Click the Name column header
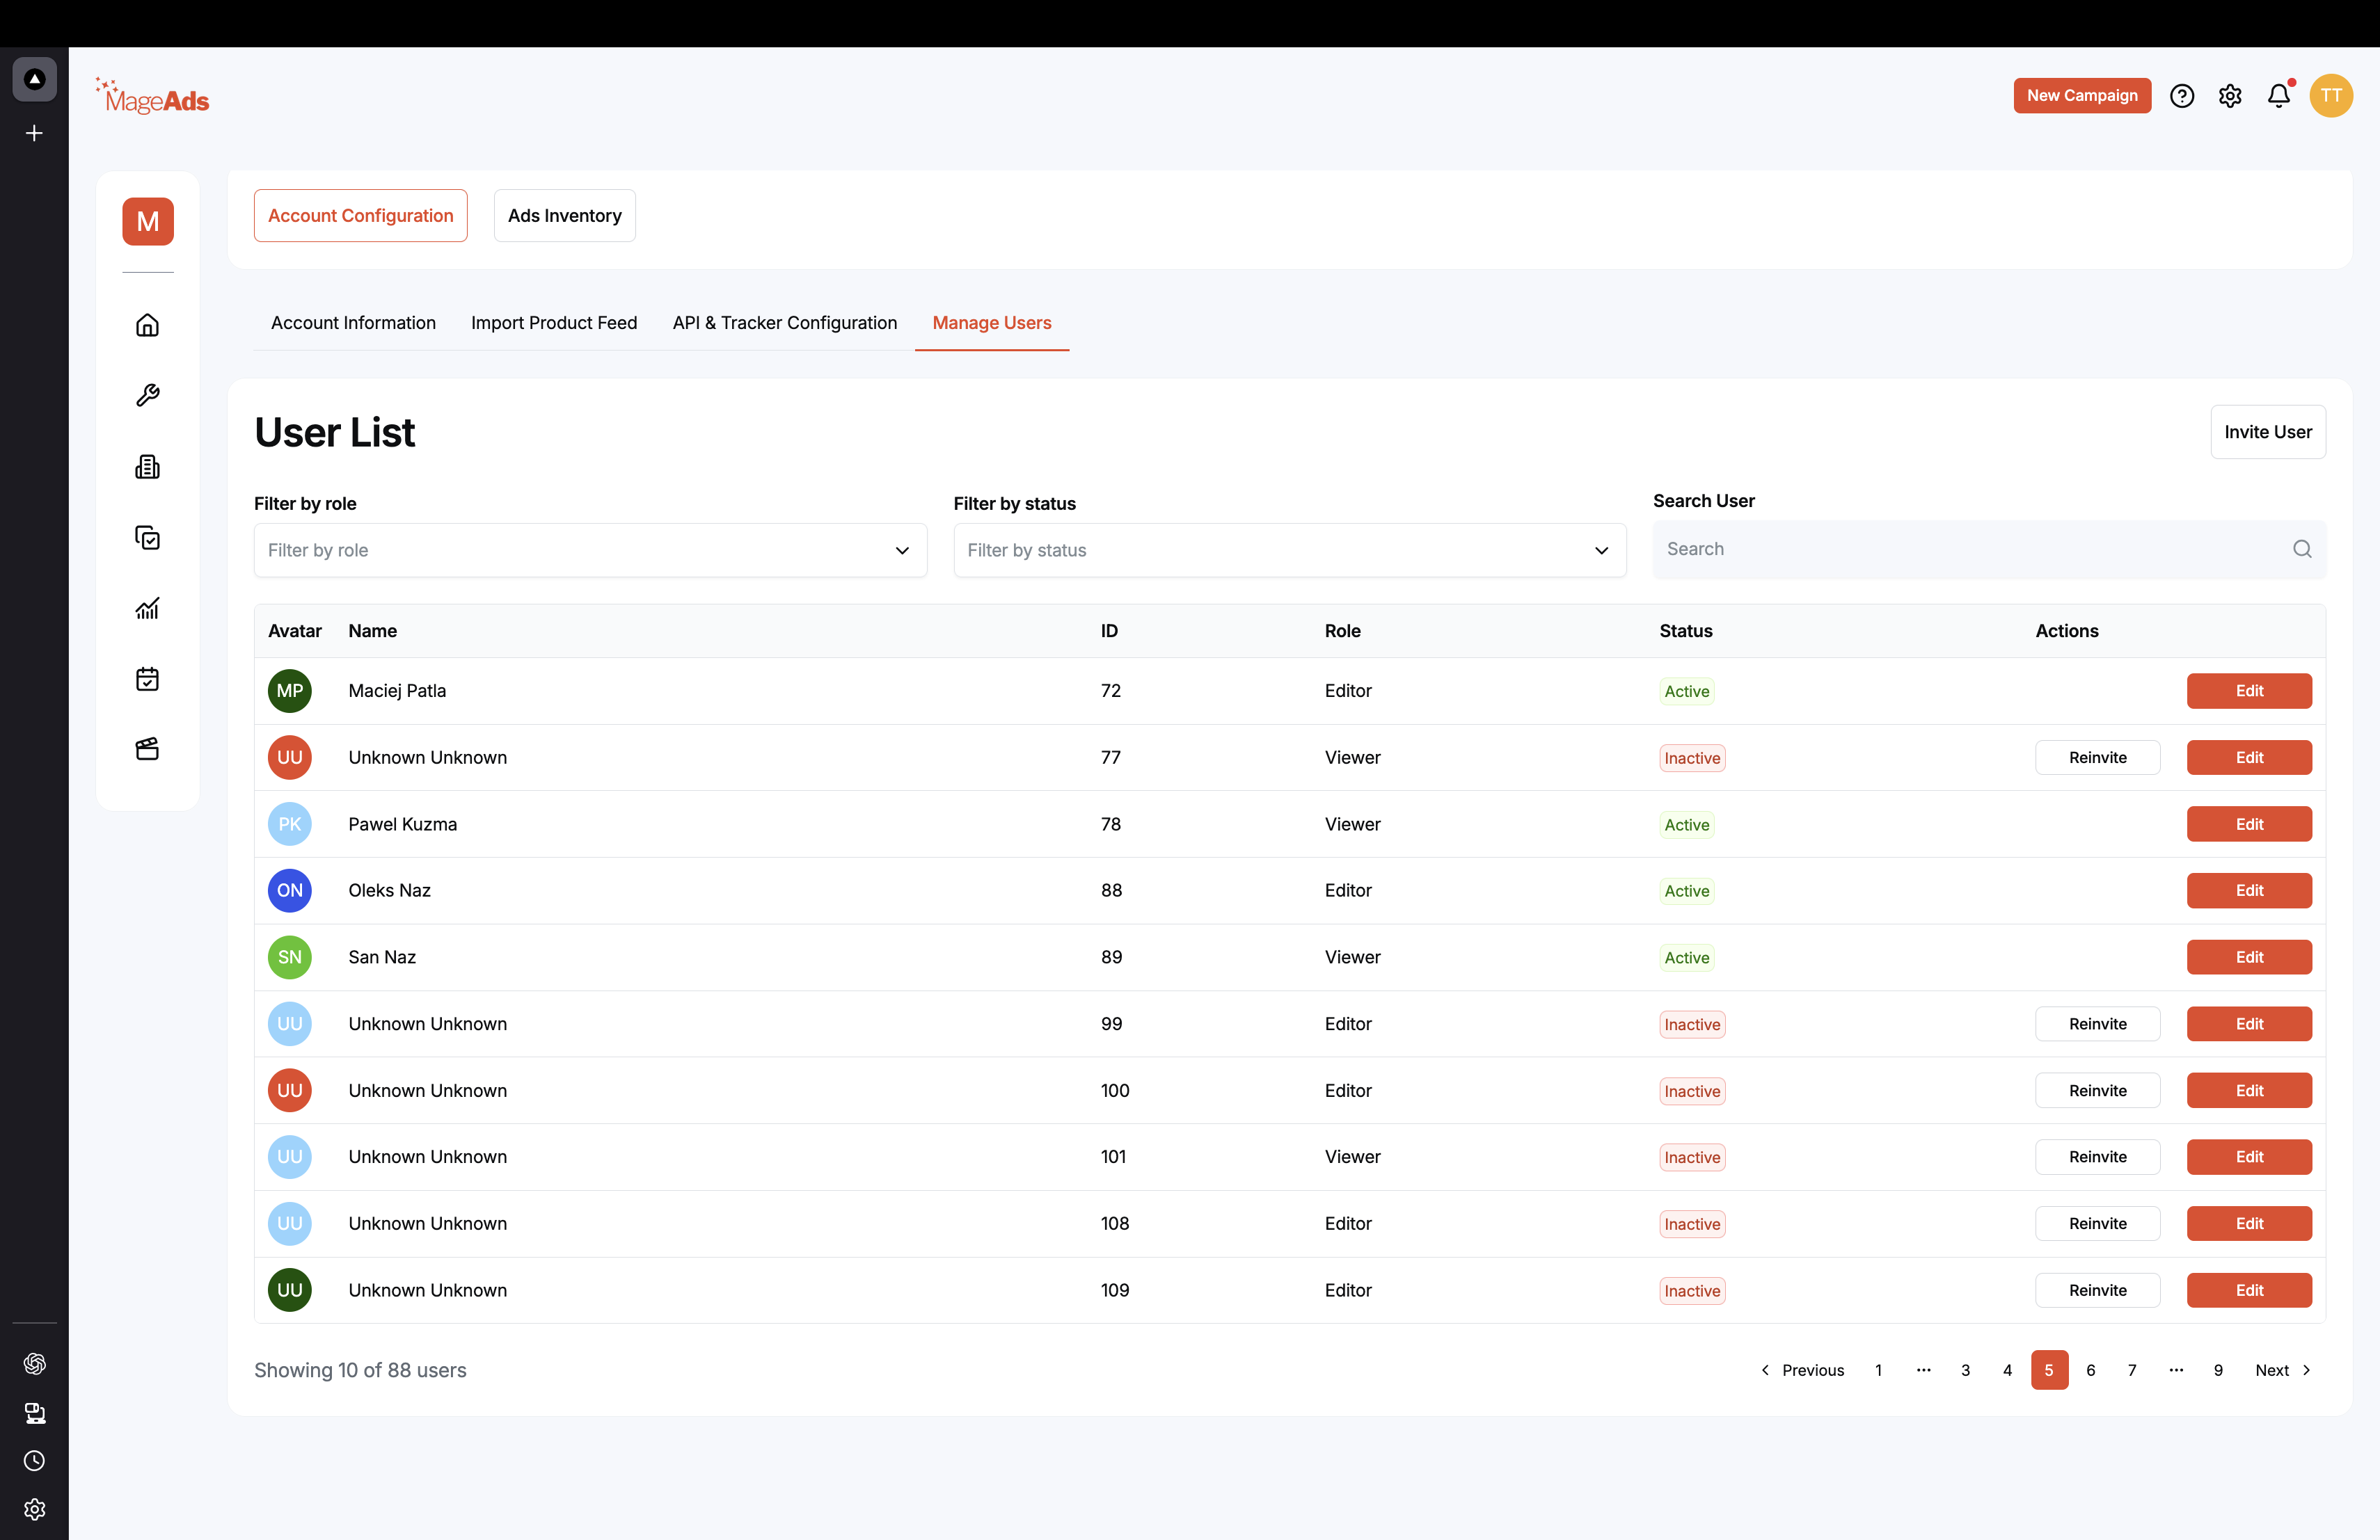Screen dimensions: 2380x1540 point(373,631)
